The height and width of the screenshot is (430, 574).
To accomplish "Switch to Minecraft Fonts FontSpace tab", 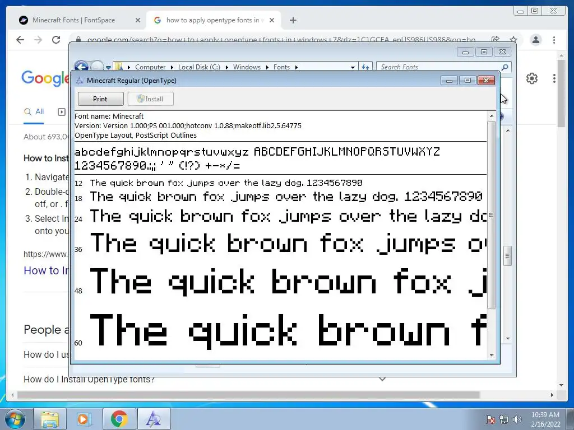I will pyautogui.click(x=73, y=20).
